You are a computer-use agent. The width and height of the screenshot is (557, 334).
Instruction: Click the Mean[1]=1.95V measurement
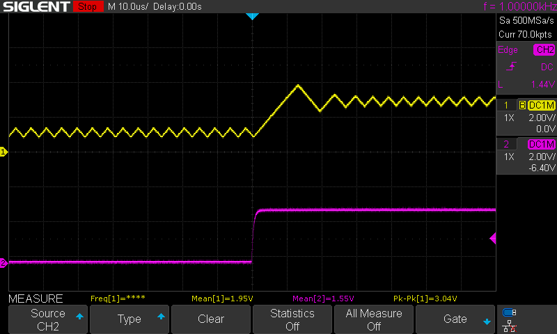point(222,299)
